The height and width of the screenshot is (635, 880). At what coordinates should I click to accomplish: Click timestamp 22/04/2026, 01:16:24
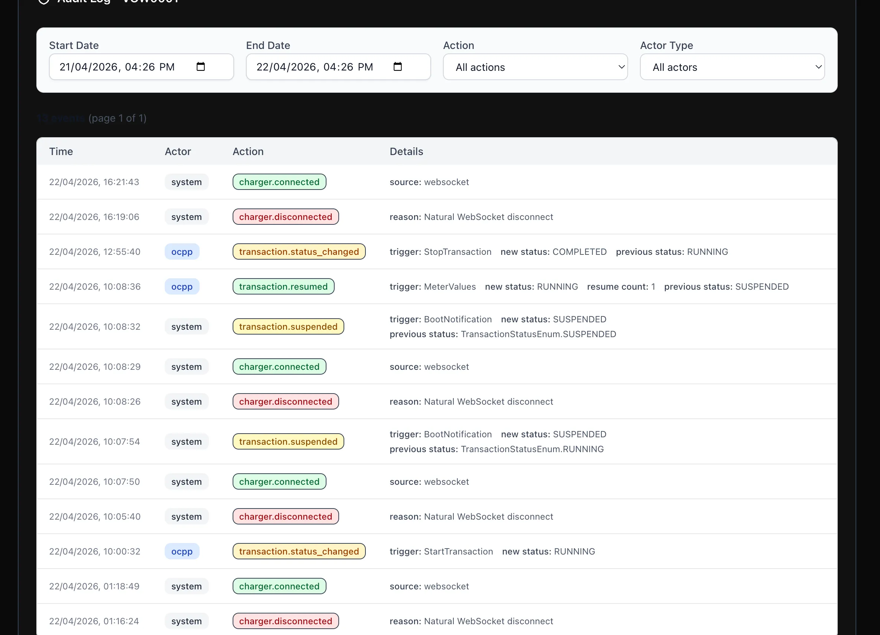pos(94,621)
